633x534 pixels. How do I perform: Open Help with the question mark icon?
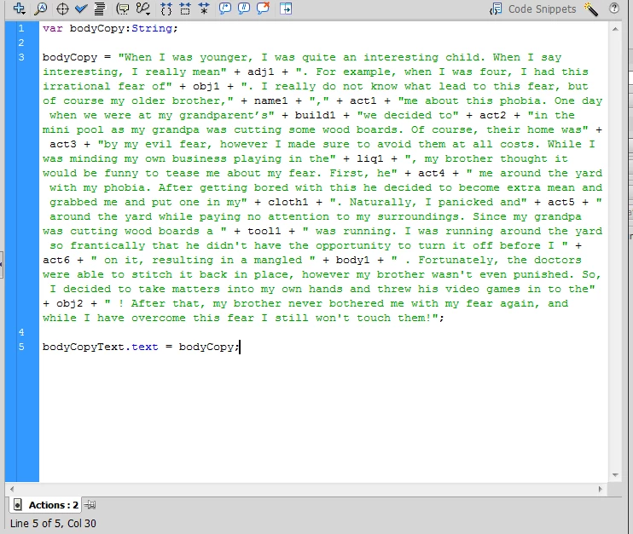(614, 9)
